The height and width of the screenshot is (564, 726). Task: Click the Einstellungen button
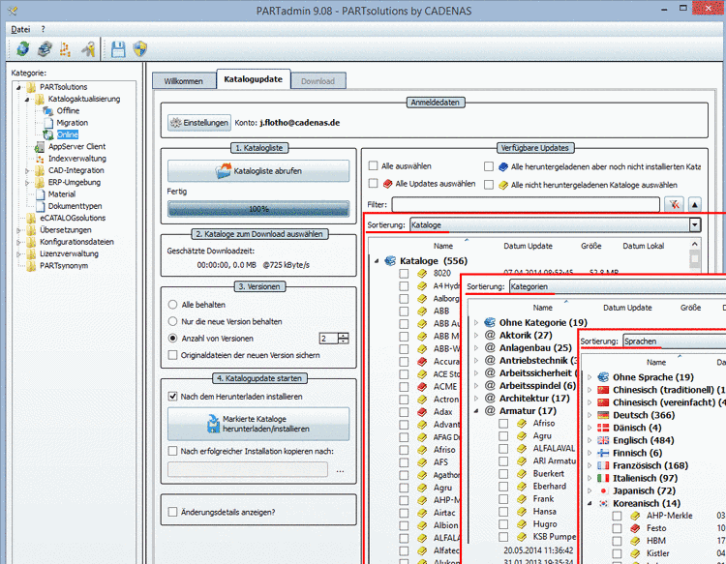pos(199,123)
